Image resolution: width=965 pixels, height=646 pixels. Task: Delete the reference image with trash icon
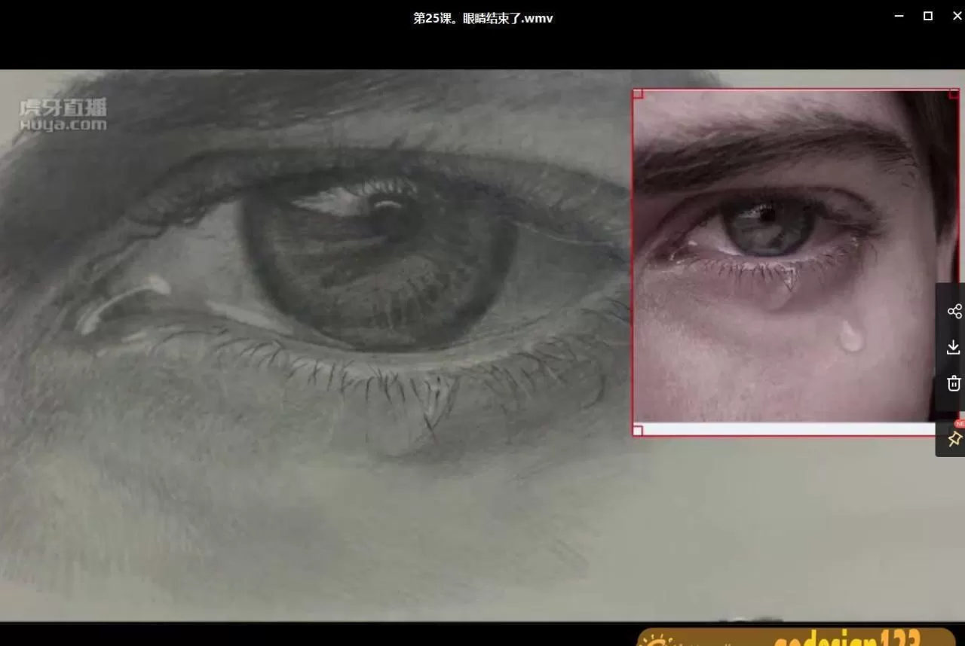click(954, 383)
